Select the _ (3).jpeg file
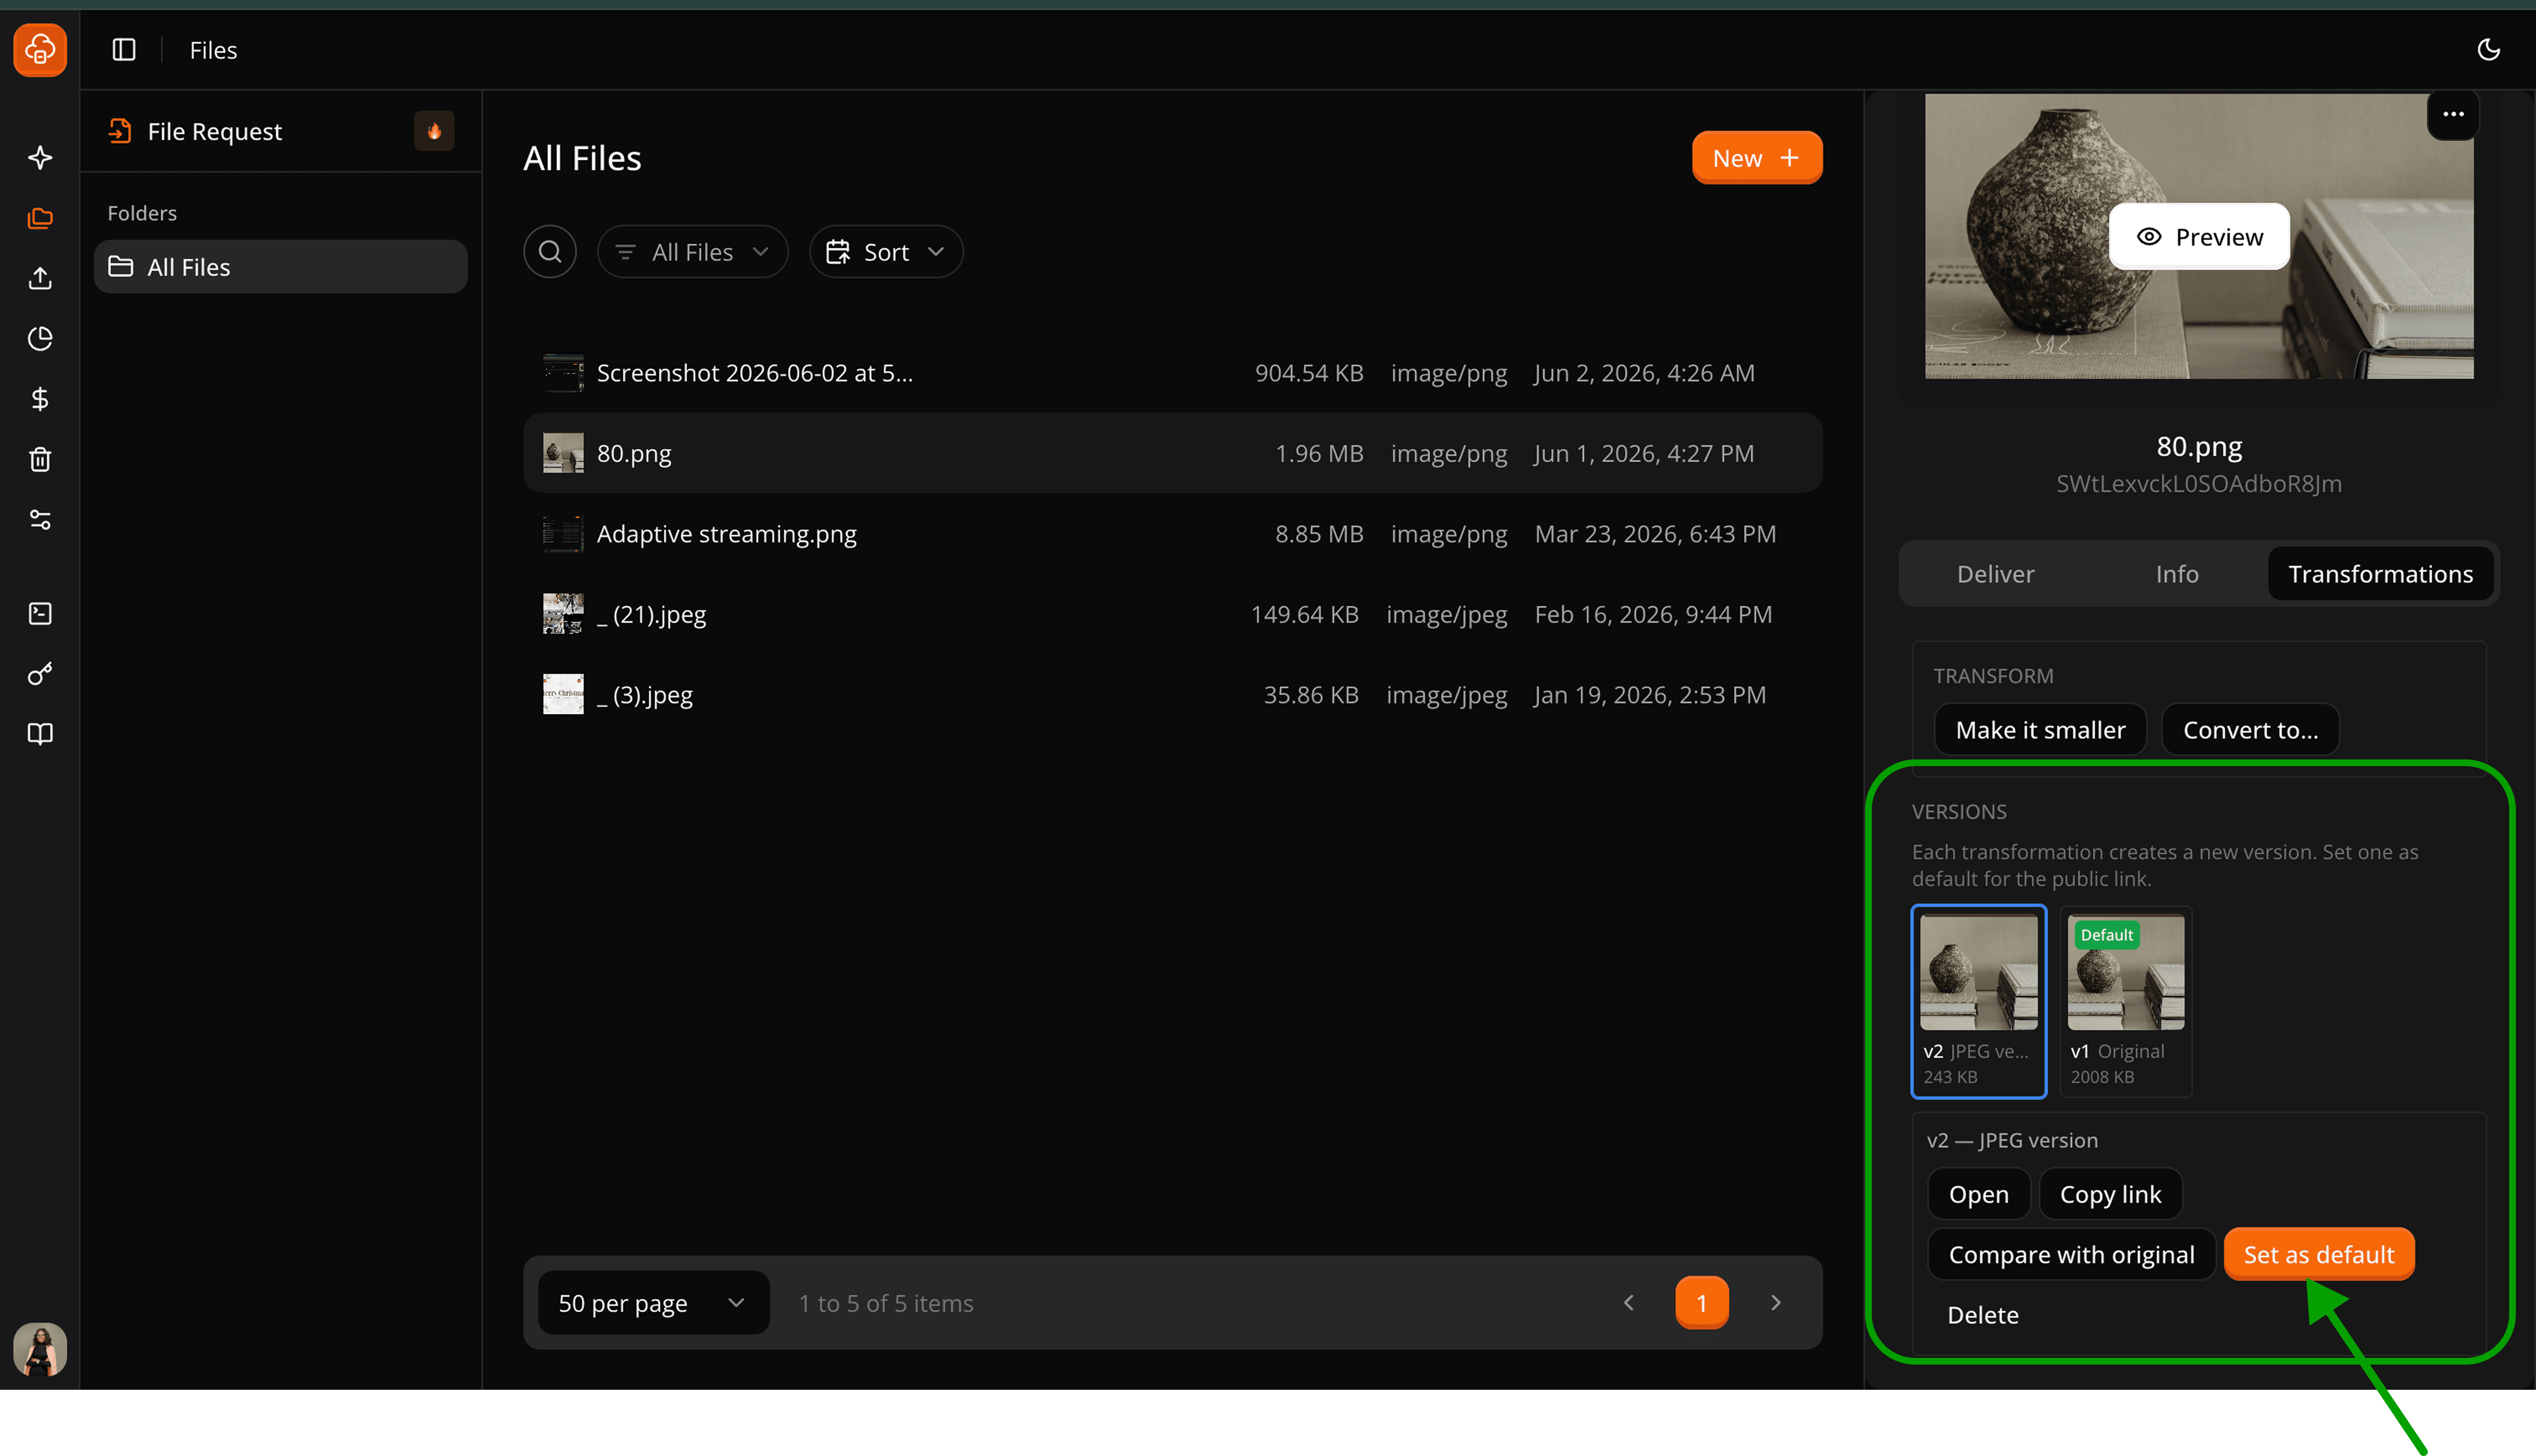The image size is (2536, 1456). click(x=1172, y=695)
